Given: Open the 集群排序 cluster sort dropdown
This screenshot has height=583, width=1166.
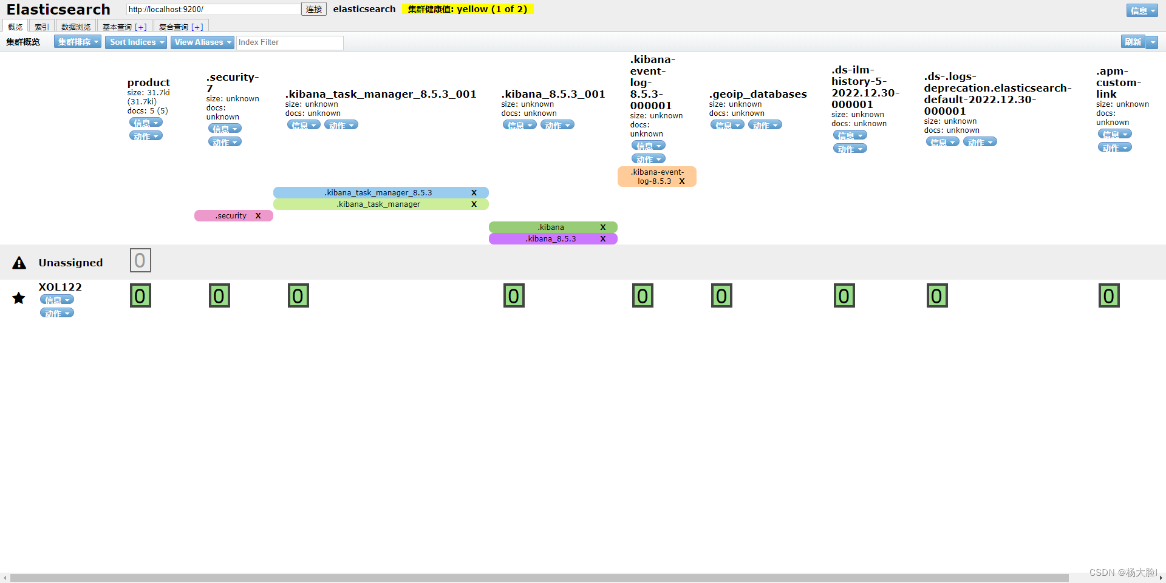Looking at the screenshot, I should 78,42.
